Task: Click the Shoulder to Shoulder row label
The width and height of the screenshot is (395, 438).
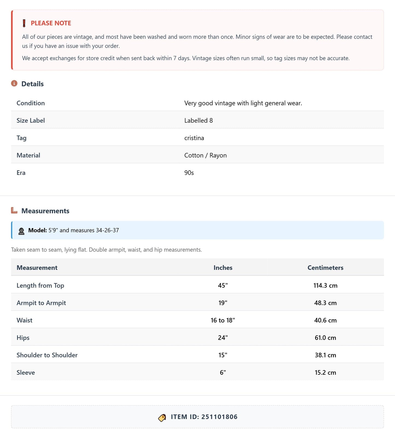Action: tap(47, 355)
